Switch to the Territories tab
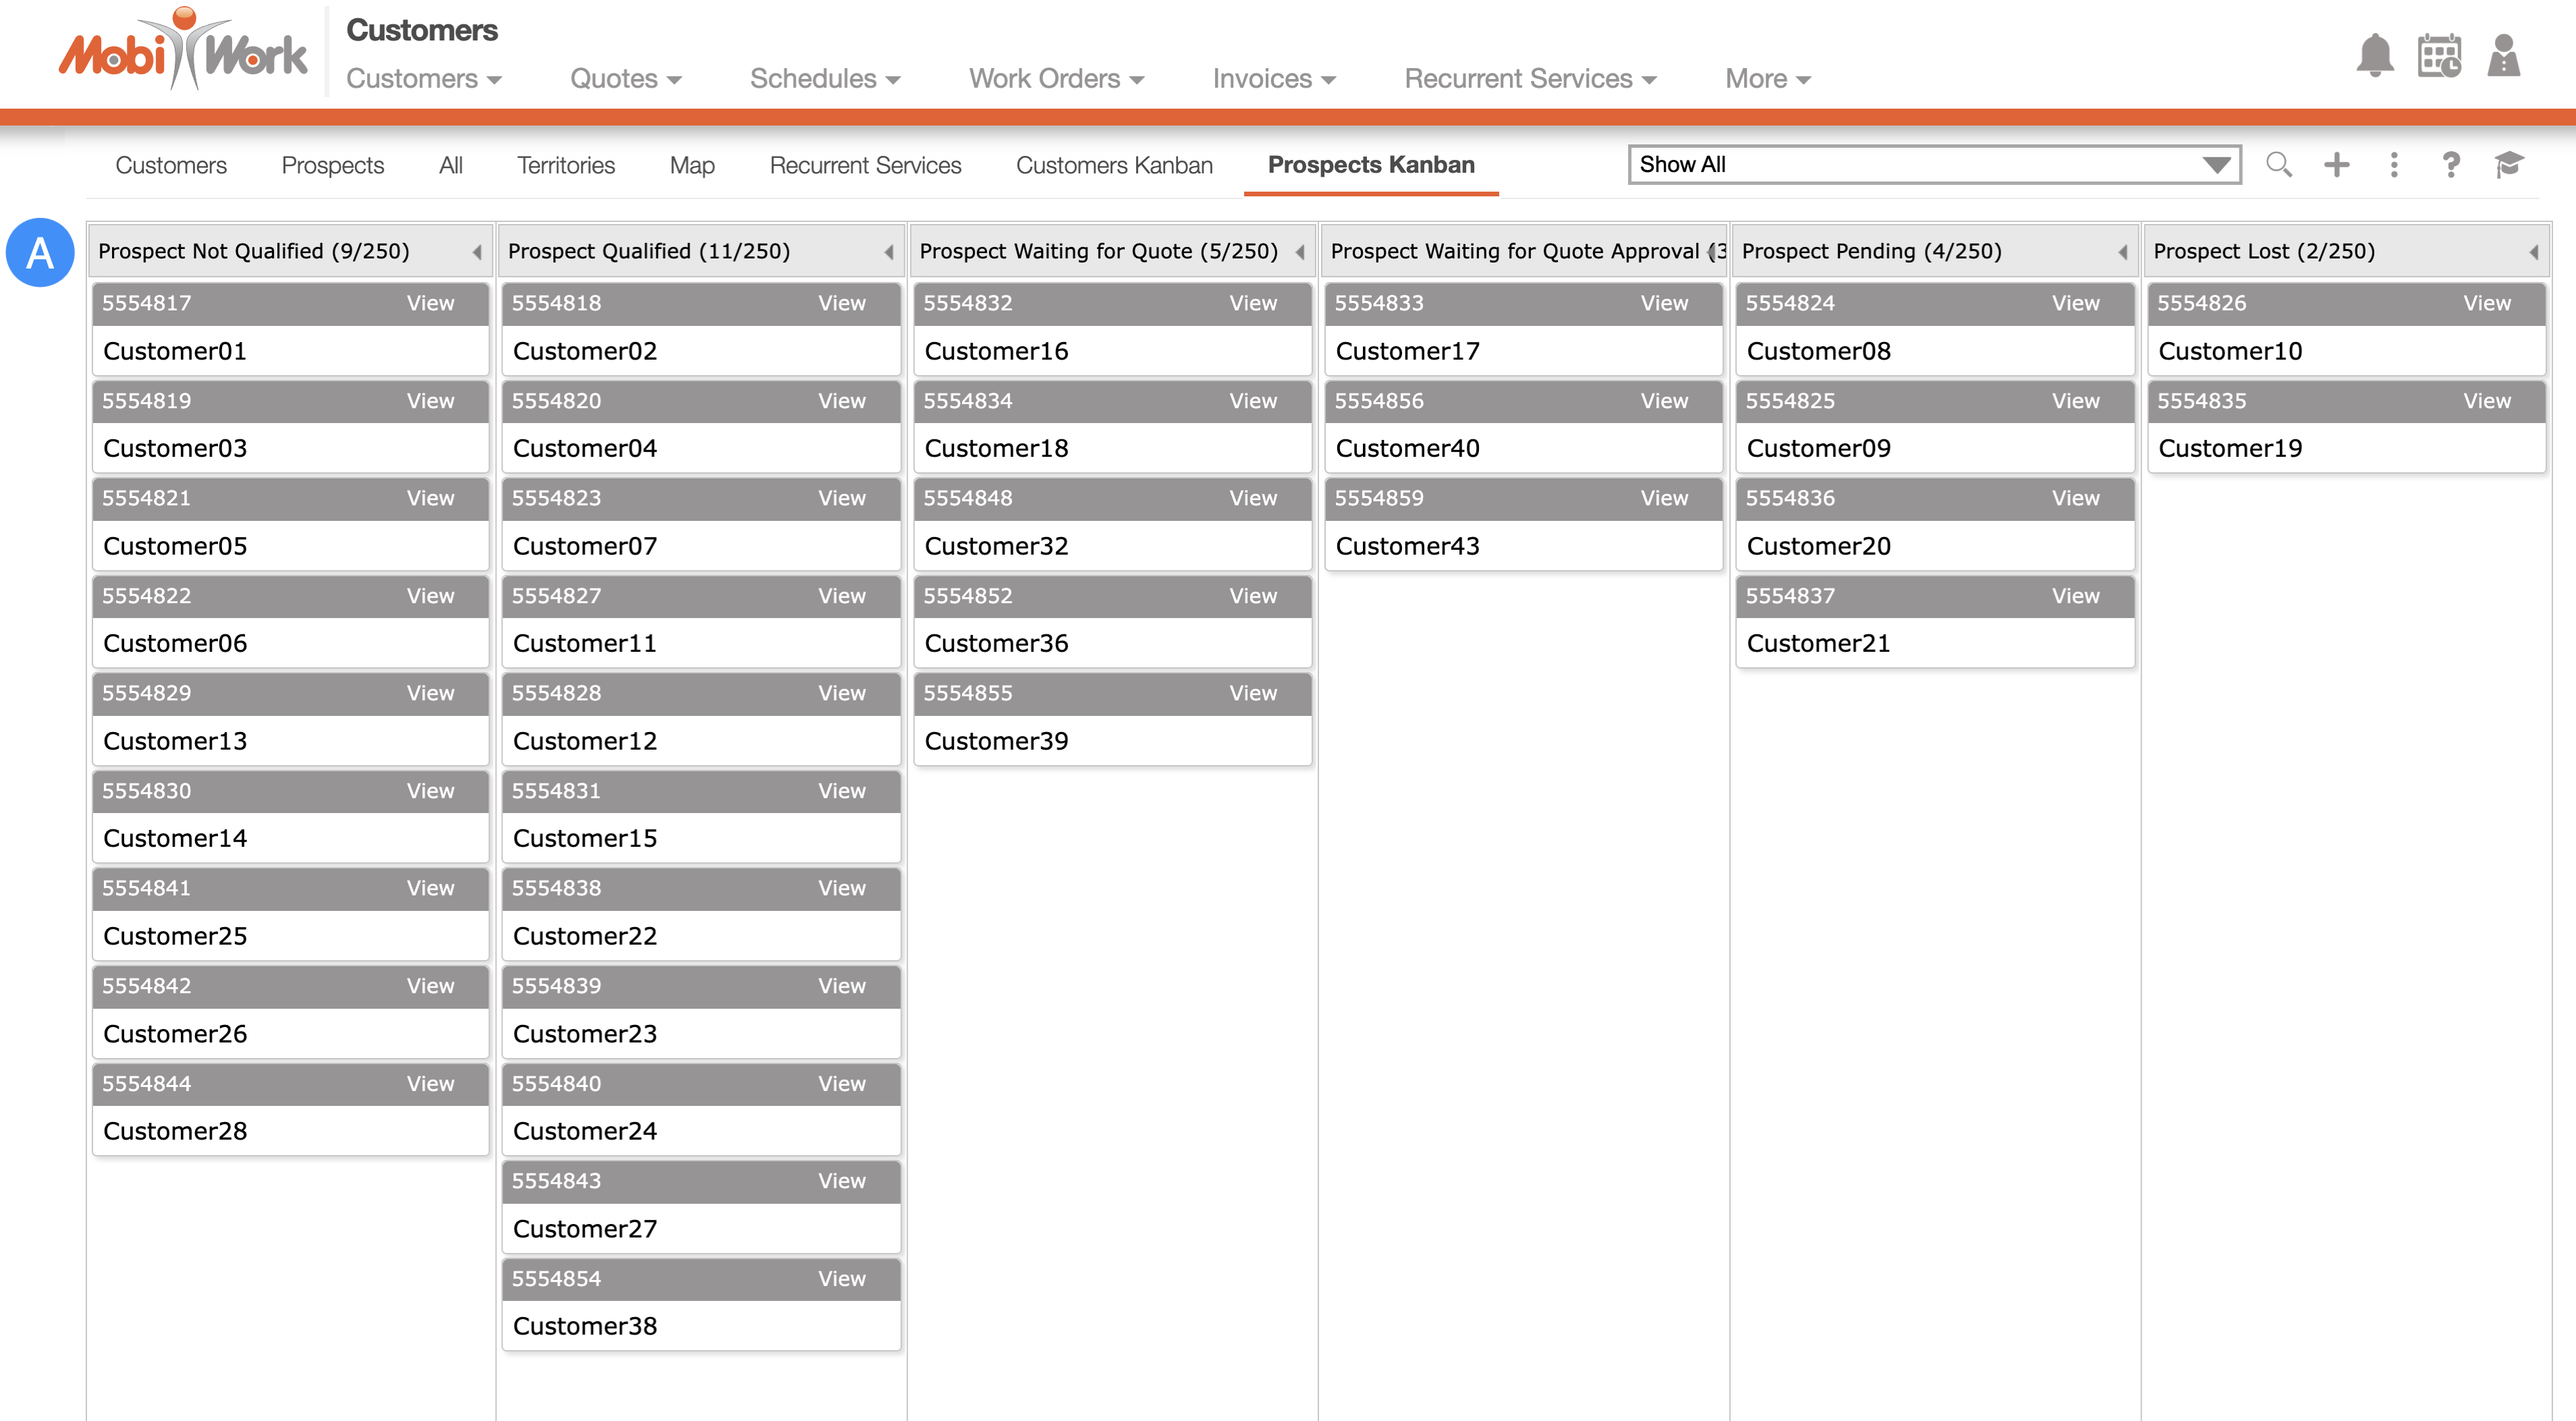 (565, 165)
